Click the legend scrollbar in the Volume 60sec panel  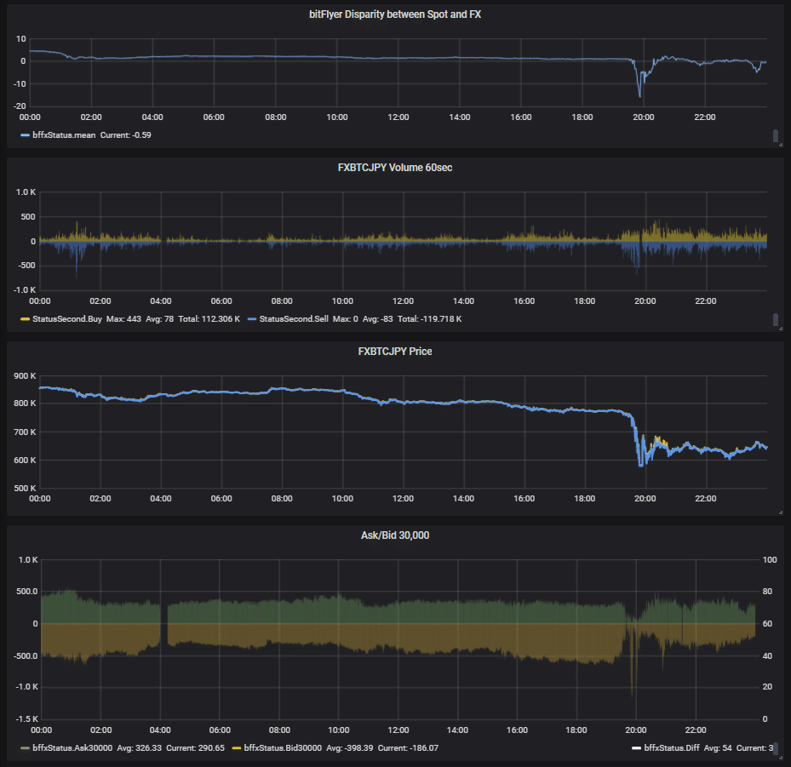776,320
